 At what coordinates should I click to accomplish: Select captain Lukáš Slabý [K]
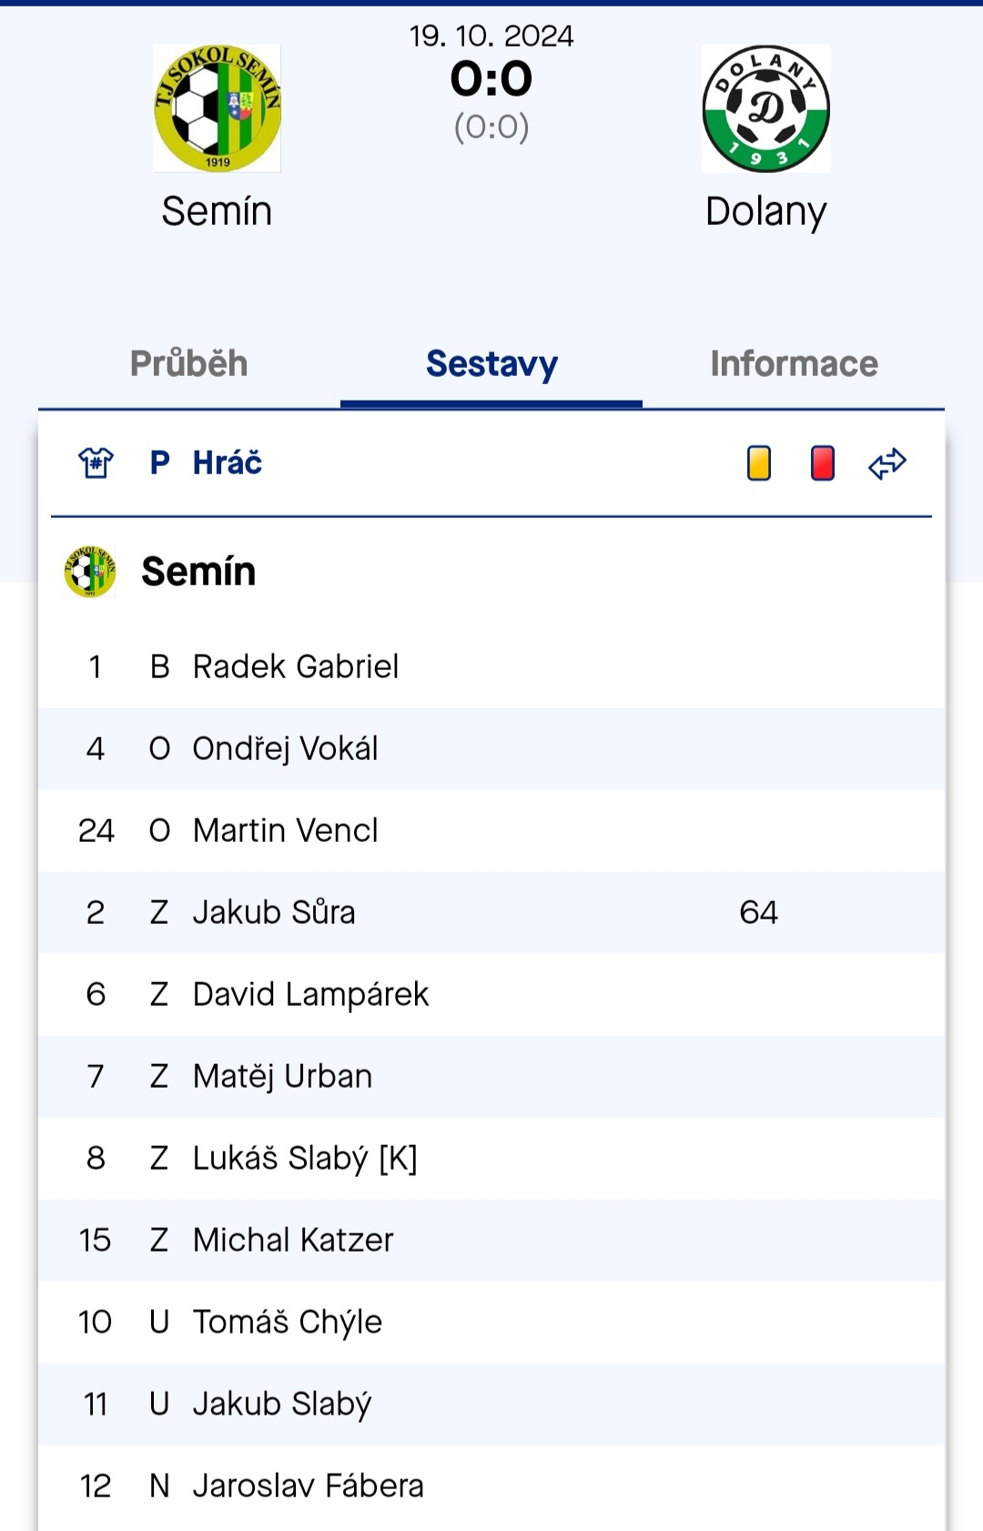click(x=305, y=1160)
